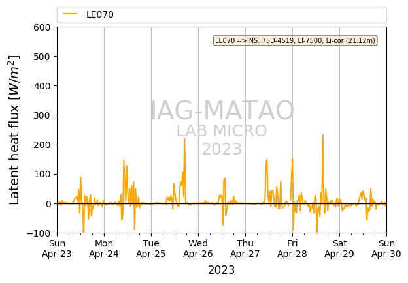
Task: Click the peak above 200 on Tuesday Apr-25
Action: coord(184,139)
